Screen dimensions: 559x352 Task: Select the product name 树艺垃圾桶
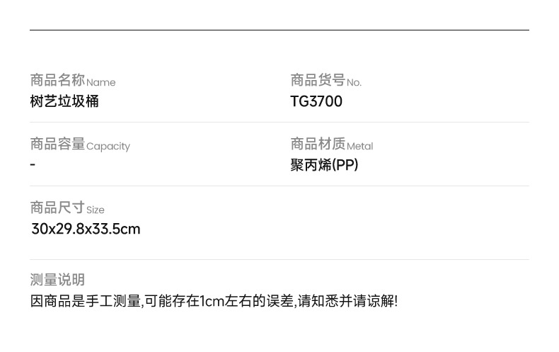(x=64, y=101)
